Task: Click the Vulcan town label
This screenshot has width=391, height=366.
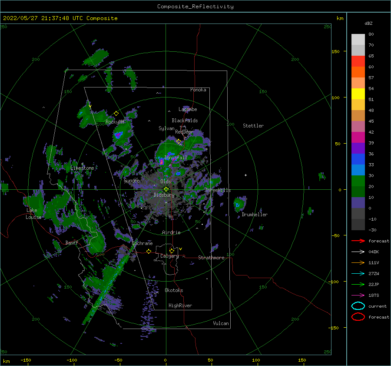Action: click(221, 323)
